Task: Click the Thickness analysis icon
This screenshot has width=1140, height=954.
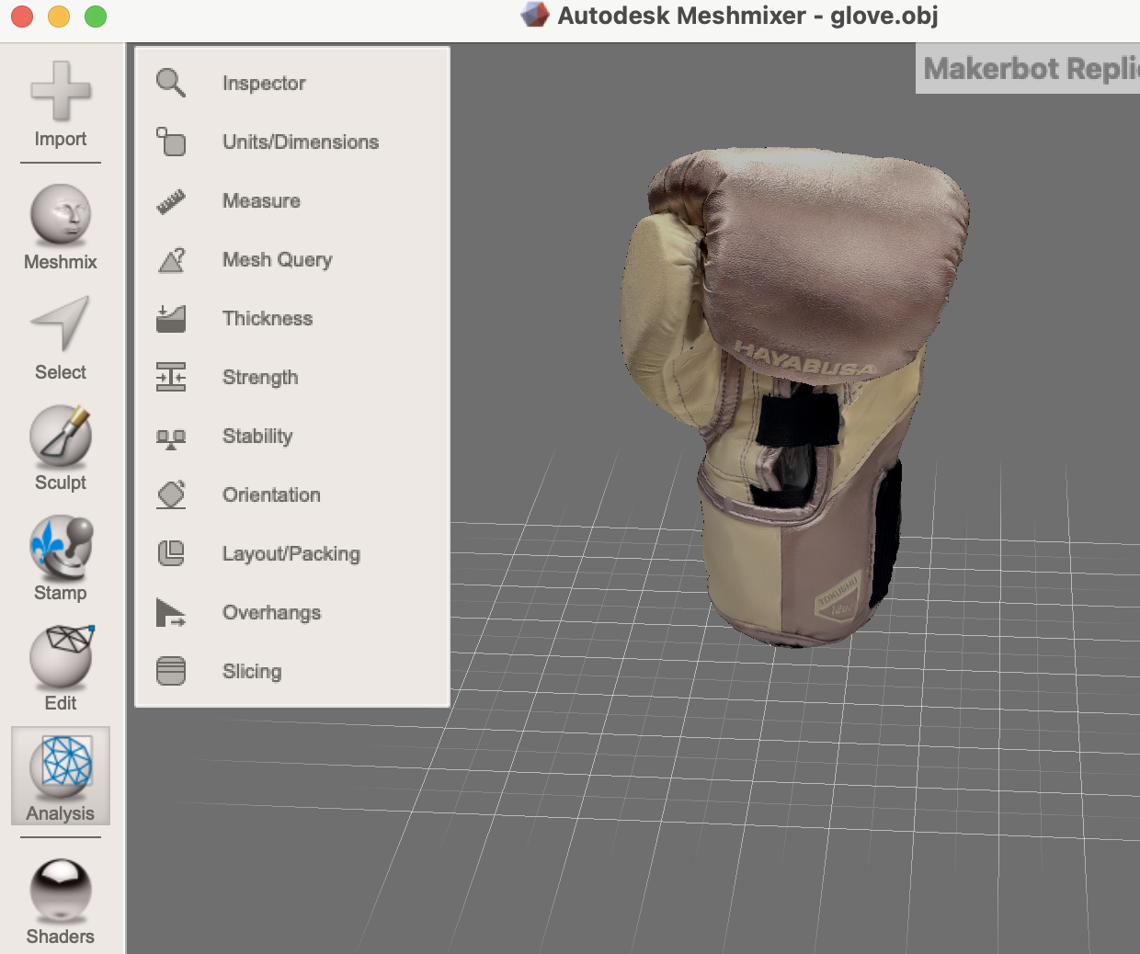Action: tap(171, 318)
